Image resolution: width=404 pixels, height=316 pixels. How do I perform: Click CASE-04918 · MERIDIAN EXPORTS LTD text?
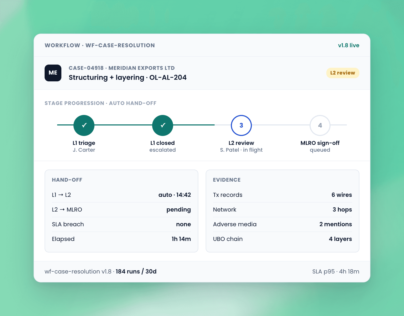pos(122,68)
